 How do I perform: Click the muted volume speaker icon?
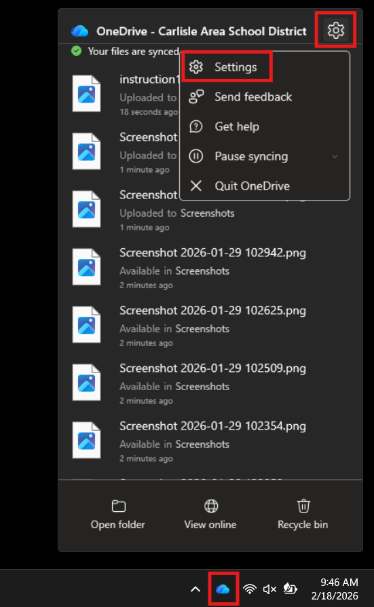(x=269, y=589)
